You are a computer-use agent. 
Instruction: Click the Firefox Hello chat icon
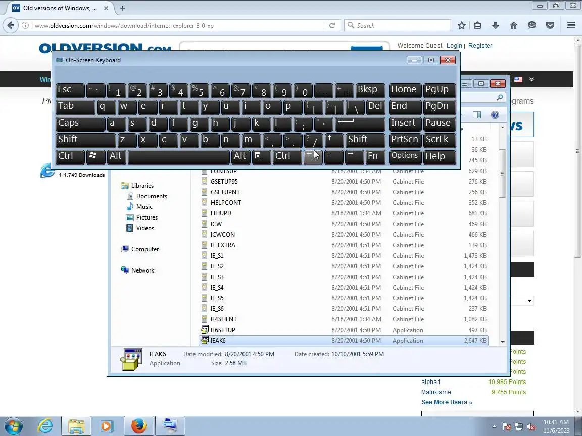pos(532,25)
